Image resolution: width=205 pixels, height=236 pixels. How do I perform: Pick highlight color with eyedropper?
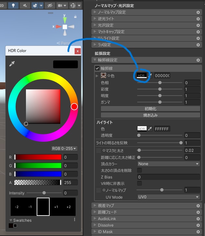[150, 129]
